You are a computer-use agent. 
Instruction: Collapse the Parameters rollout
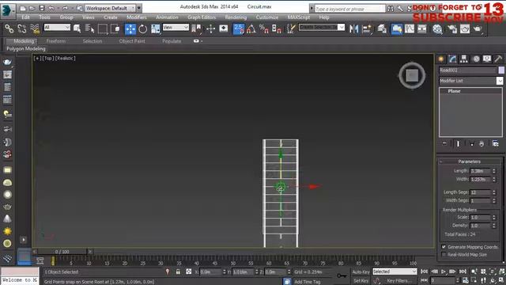pos(469,161)
